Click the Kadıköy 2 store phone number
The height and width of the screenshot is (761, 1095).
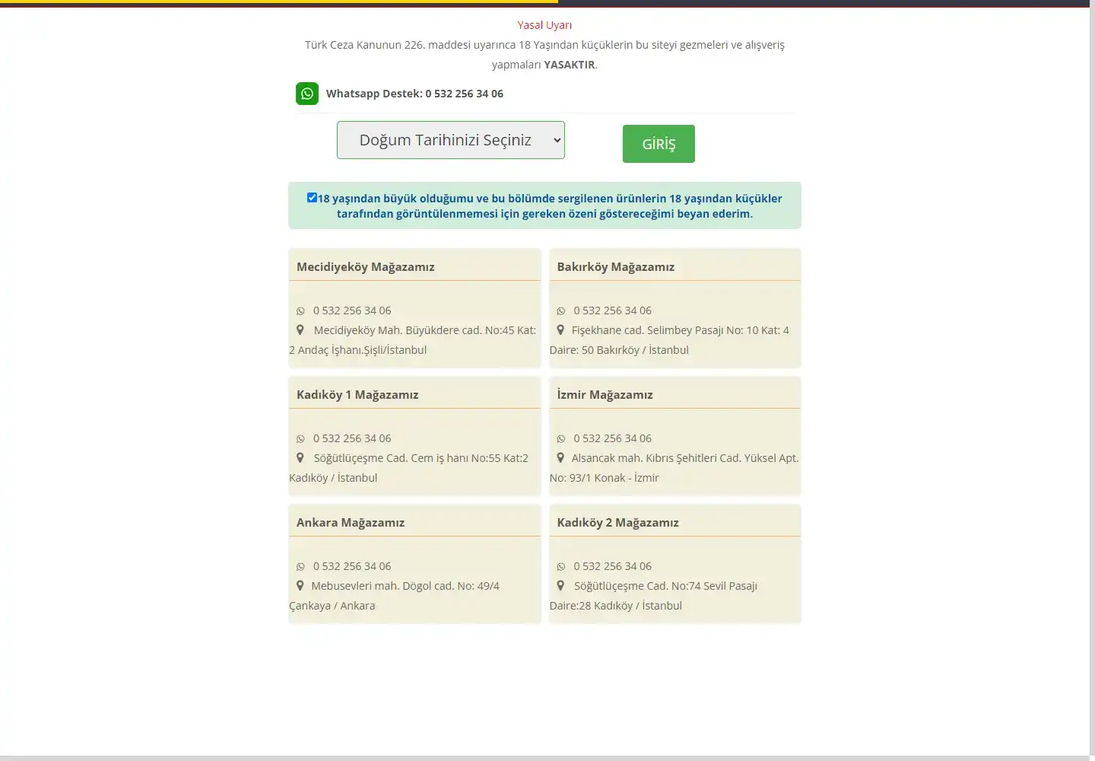pos(613,566)
